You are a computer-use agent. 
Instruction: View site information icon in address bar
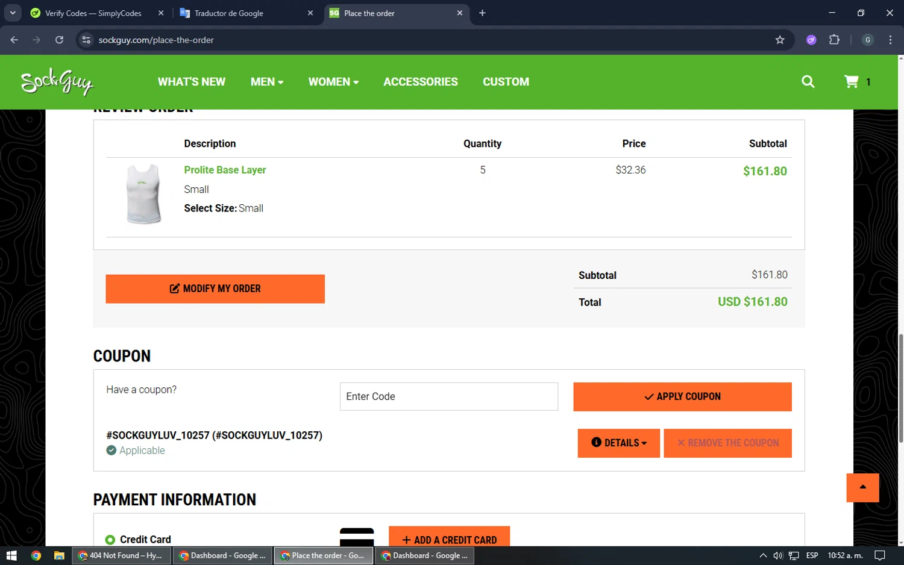click(86, 40)
